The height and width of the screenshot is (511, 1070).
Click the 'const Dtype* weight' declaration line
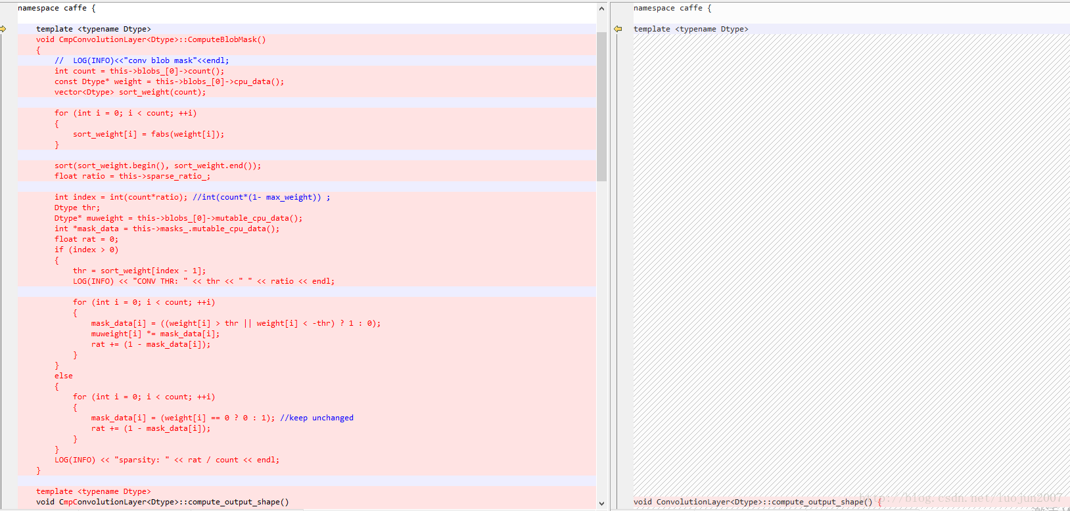pos(170,81)
